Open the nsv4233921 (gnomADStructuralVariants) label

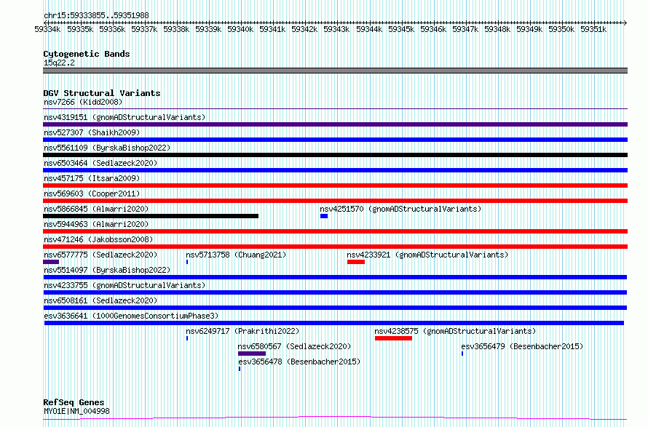pos(427,255)
